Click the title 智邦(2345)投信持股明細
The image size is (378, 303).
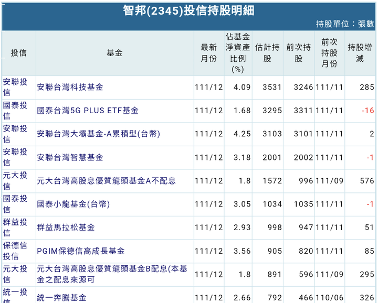point(189,10)
